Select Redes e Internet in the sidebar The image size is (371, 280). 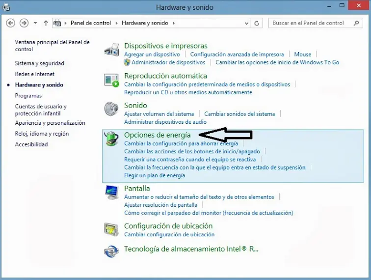click(34, 74)
